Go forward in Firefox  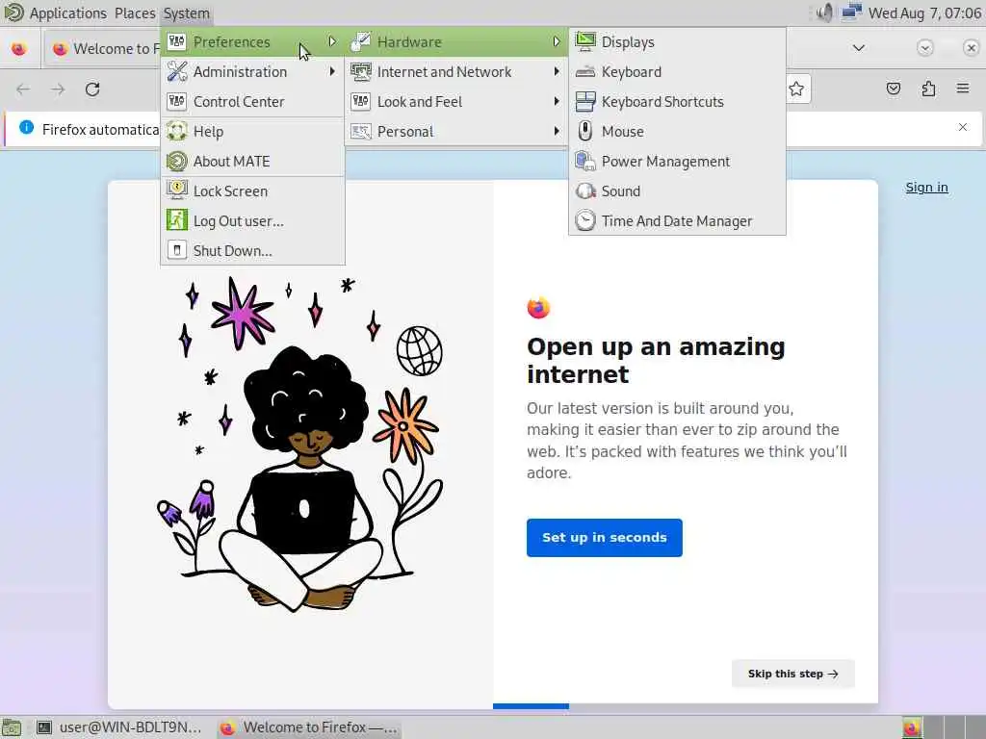(58, 89)
